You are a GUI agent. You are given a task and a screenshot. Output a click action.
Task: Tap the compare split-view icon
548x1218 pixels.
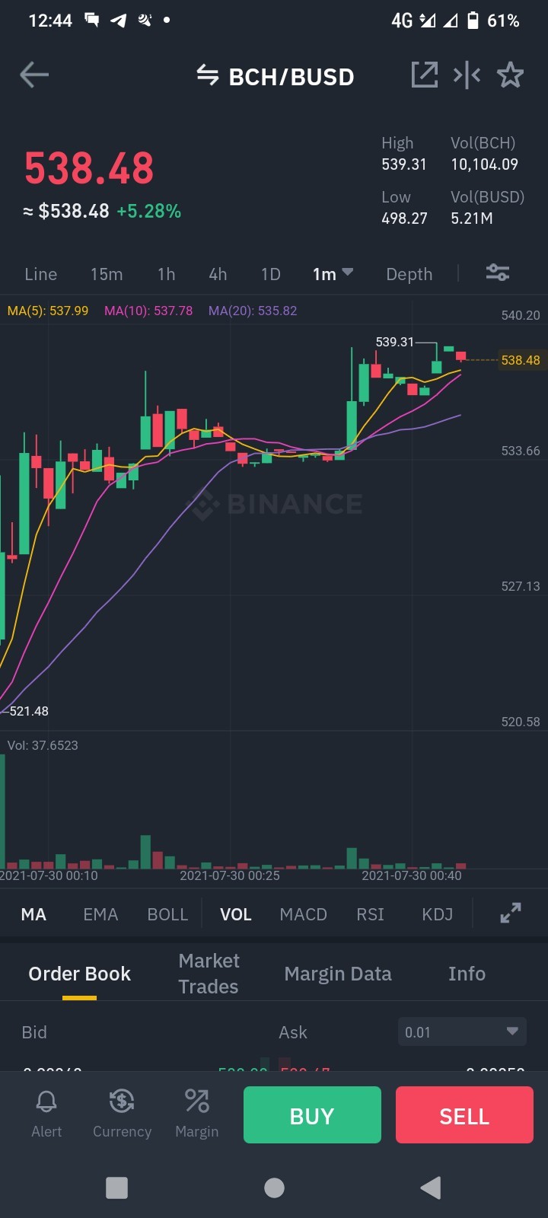click(x=467, y=75)
